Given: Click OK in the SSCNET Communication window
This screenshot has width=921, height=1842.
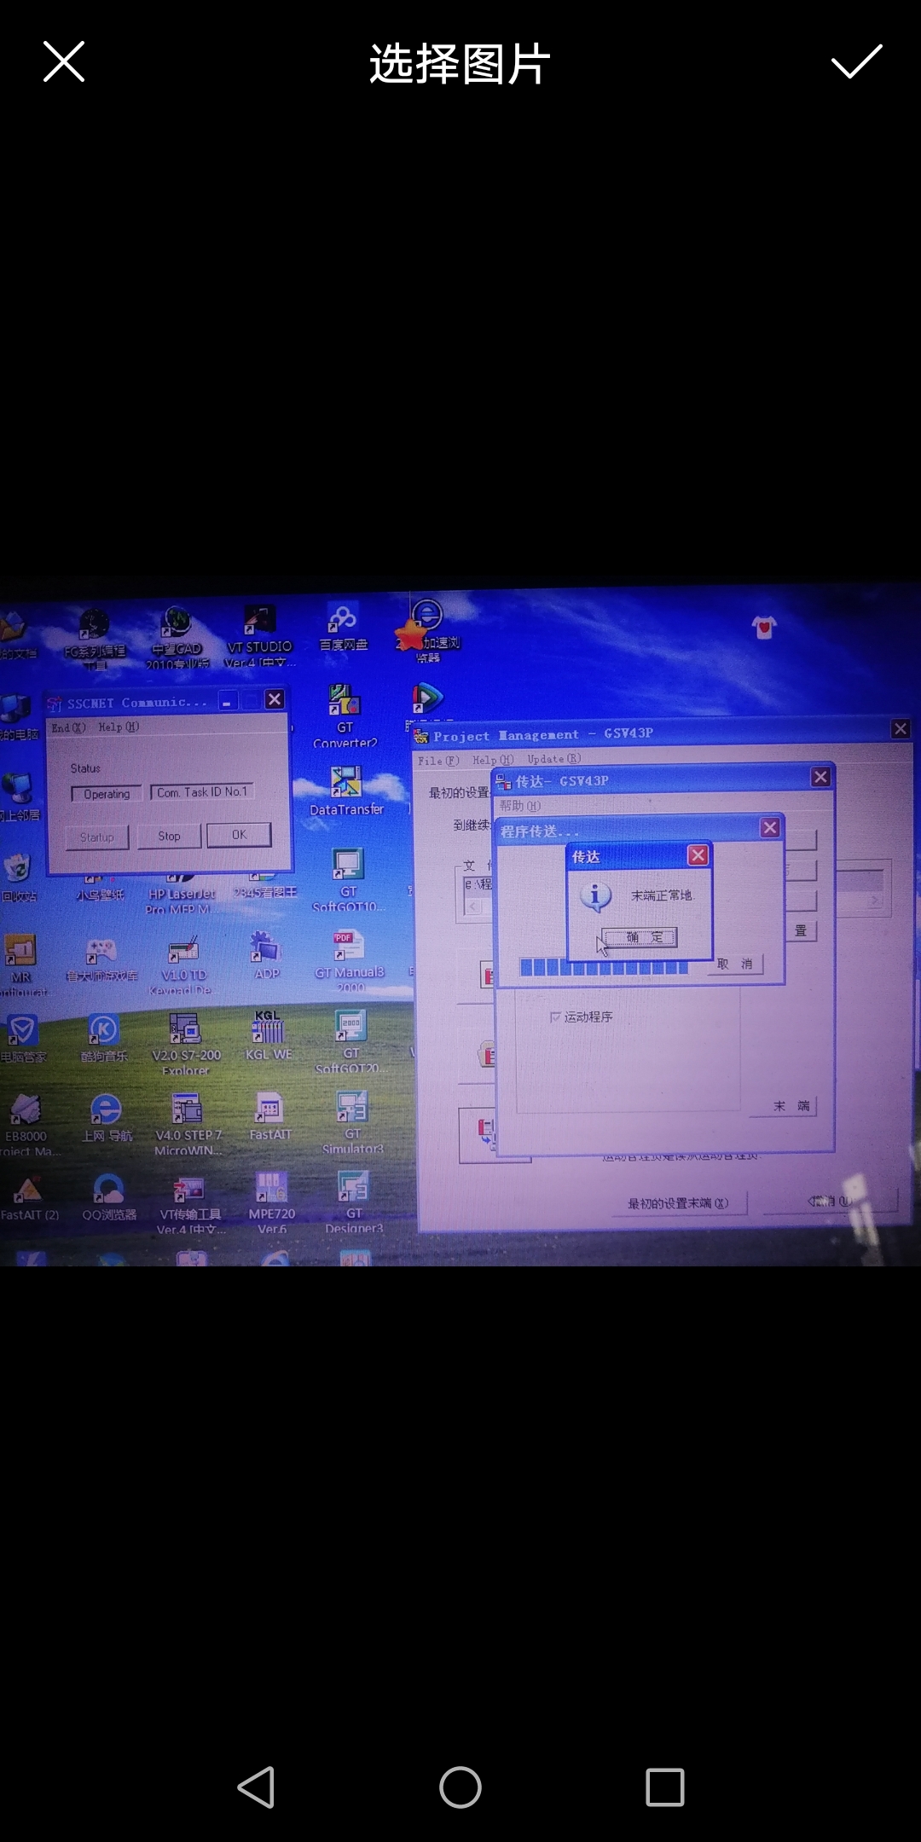Looking at the screenshot, I should [x=239, y=835].
